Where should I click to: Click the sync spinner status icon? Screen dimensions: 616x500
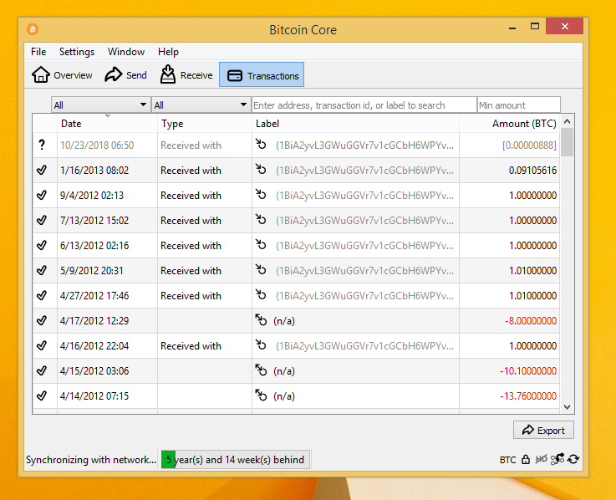(x=573, y=459)
